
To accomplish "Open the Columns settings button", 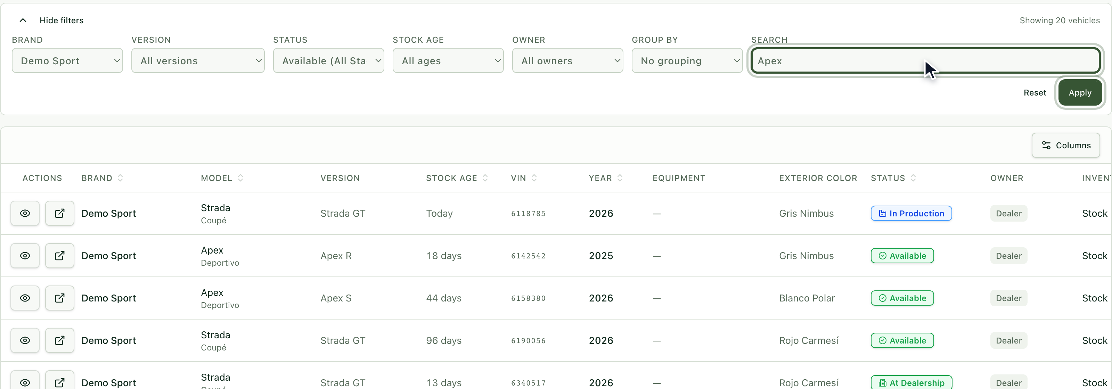I will pyautogui.click(x=1066, y=145).
